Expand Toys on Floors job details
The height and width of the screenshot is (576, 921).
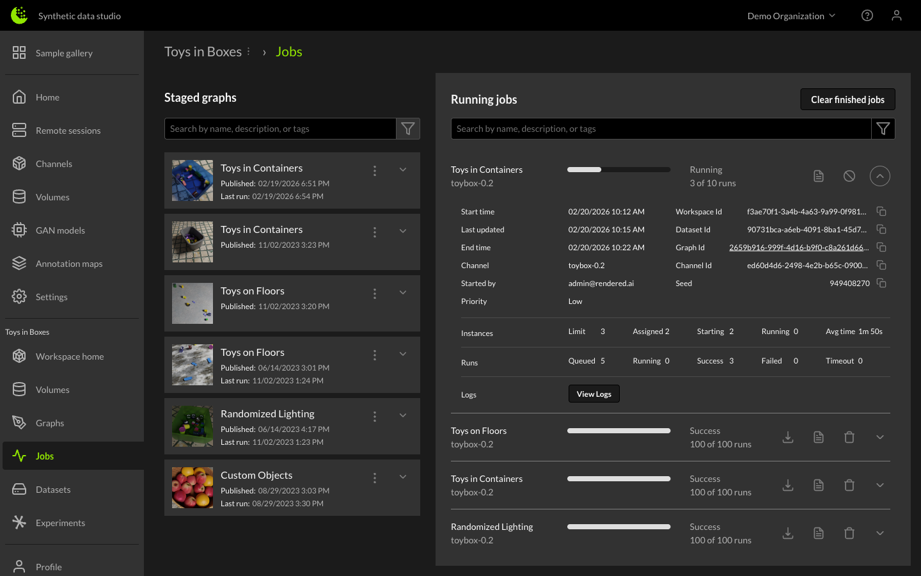click(x=879, y=437)
